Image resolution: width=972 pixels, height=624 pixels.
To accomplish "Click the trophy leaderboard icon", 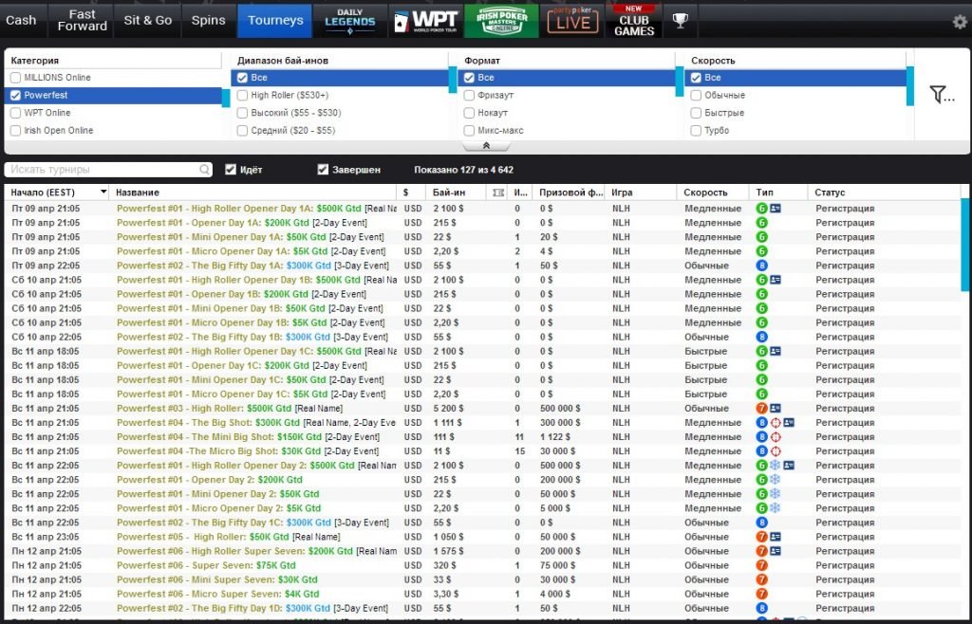I will [x=680, y=20].
